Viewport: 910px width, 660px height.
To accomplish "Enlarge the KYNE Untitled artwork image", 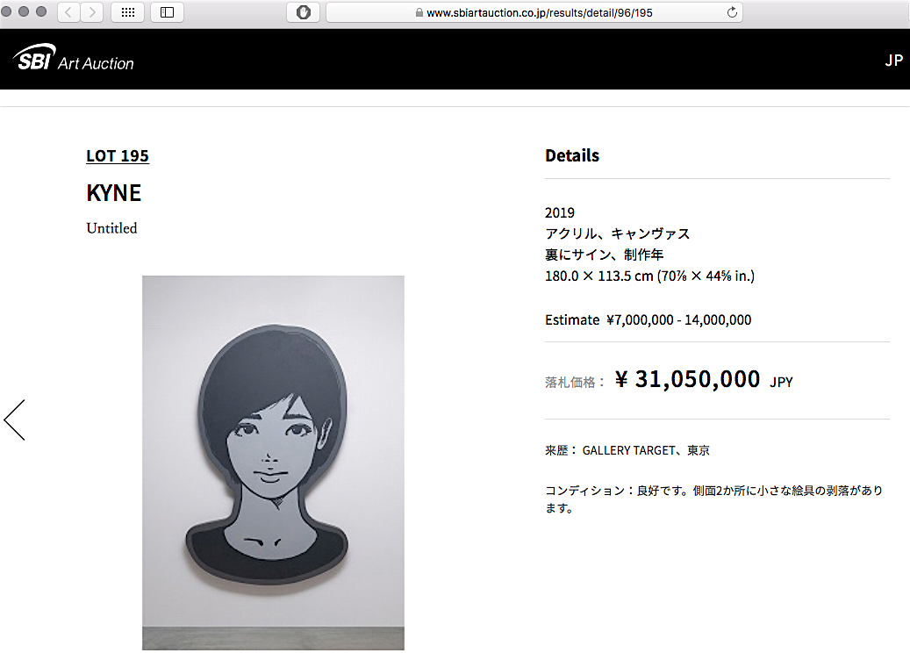I will pos(273,463).
